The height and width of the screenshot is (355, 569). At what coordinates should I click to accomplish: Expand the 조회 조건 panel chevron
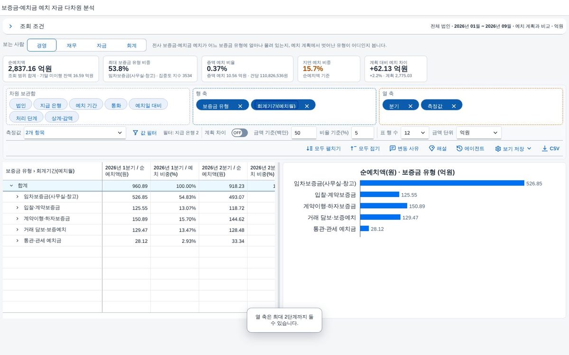tap(10, 27)
